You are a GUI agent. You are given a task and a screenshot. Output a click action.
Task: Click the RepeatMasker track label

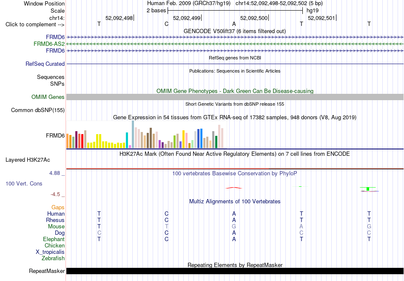click(x=47, y=271)
